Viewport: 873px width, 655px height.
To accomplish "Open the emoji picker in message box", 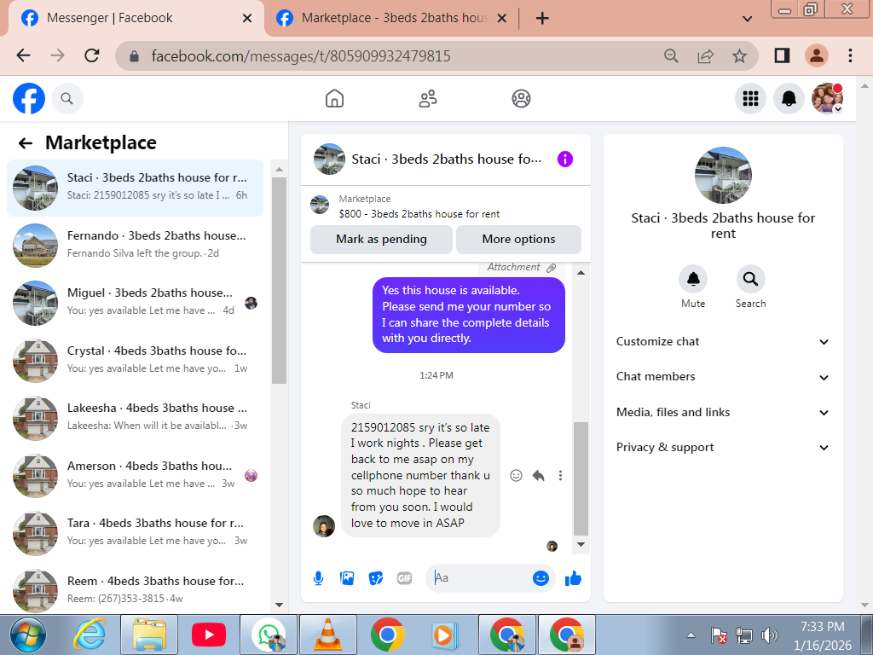I will pyautogui.click(x=540, y=578).
